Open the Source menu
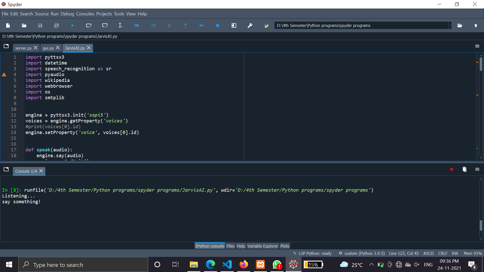 coord(42,14)
